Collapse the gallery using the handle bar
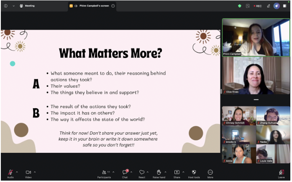This screenshot has height=182, width=292. 256,100
